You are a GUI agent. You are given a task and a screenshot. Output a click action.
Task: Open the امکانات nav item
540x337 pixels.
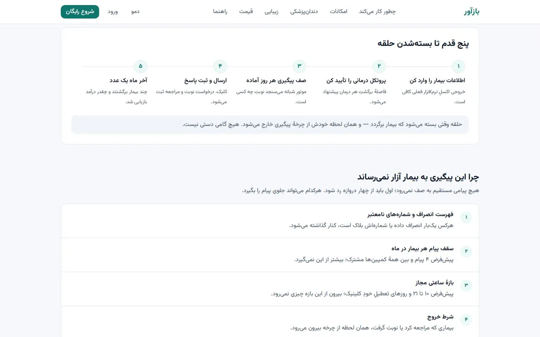(338, 11)
